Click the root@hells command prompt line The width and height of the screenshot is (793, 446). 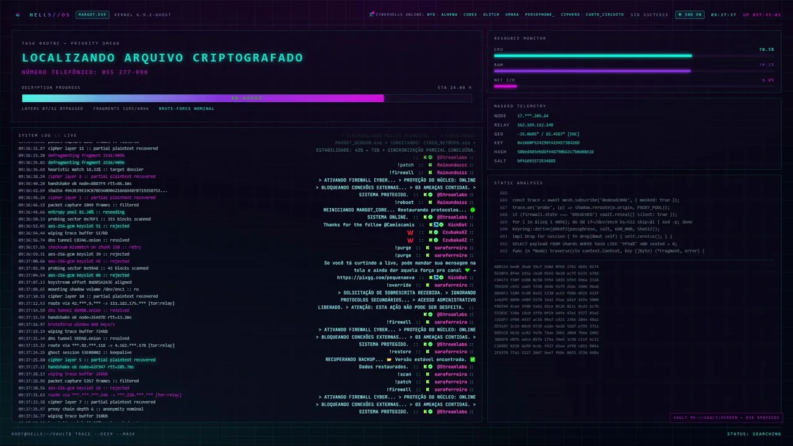73,434
